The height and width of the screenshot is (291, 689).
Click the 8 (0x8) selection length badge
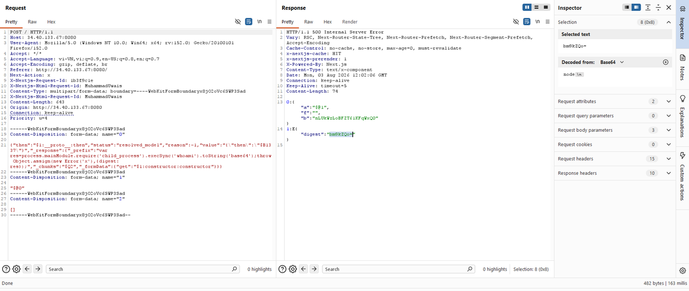(x=648, y=22)
